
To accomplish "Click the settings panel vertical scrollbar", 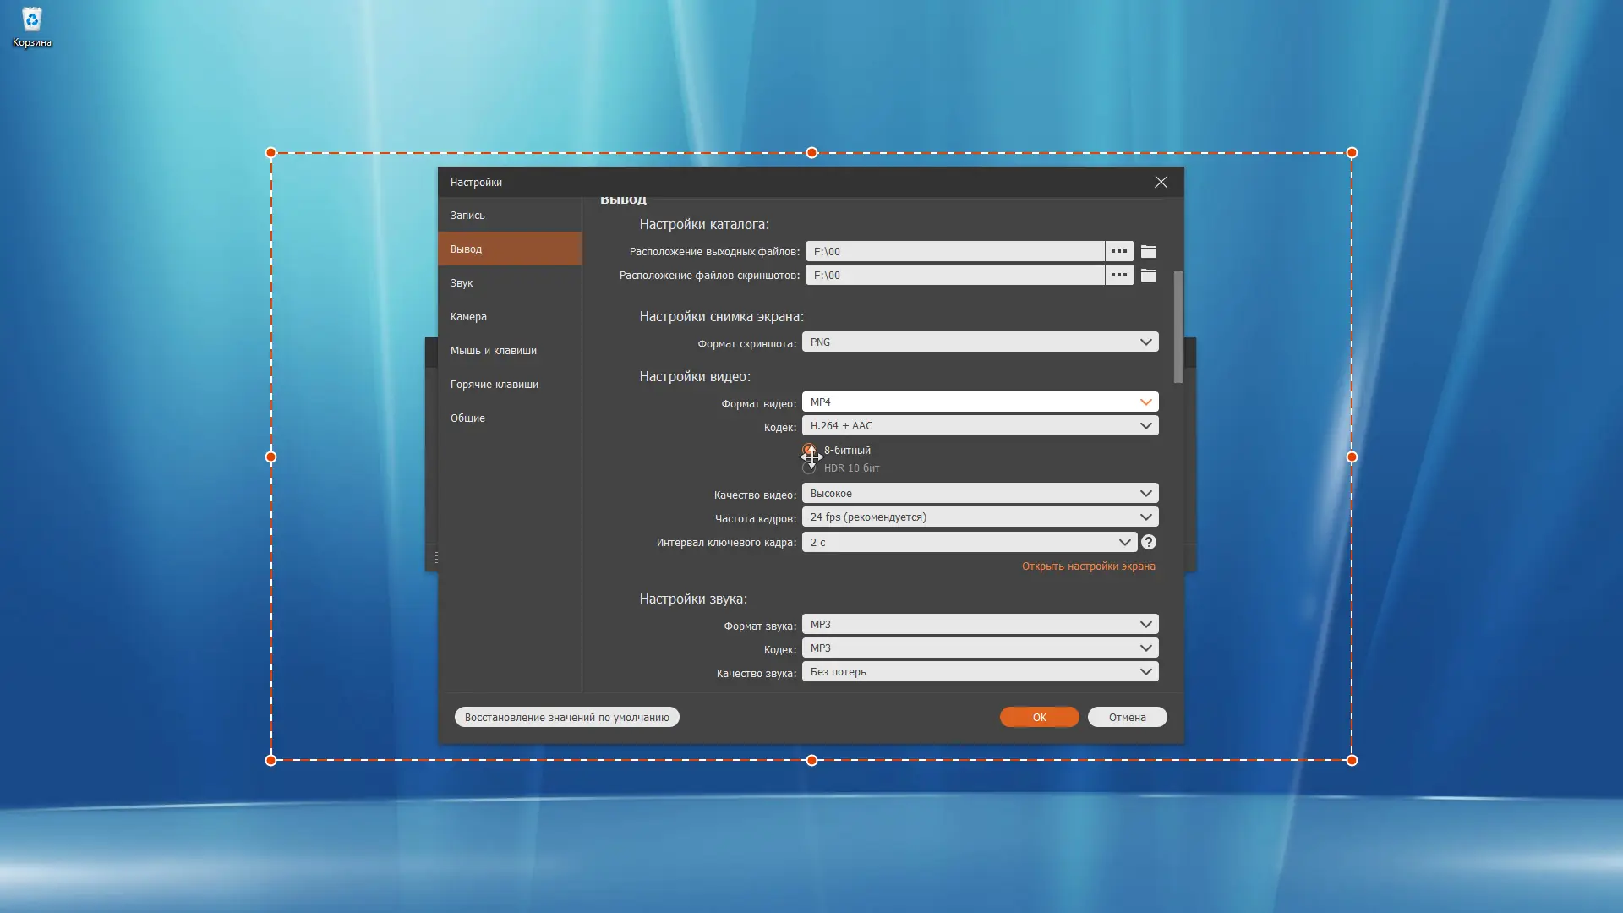I will (1178, 326).
